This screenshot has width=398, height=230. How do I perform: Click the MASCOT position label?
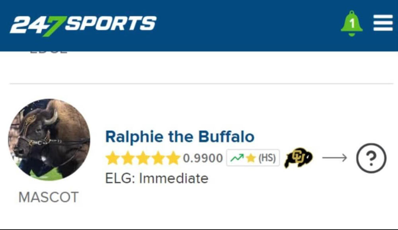click(x=49, y=197)
